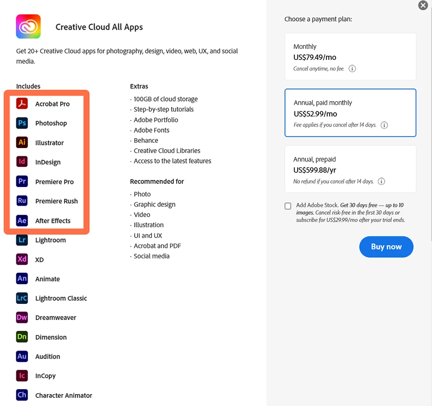Image resolution: width=432 pixels, height=406 pixels.
Task: Click the InDesign Id icon
Action: [22, 162]
